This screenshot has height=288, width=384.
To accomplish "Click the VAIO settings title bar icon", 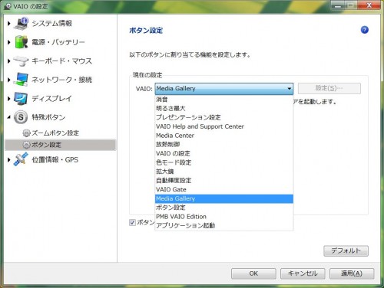I will [8, 6].
